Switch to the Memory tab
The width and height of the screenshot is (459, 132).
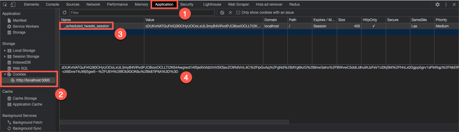tap(141, 4)
